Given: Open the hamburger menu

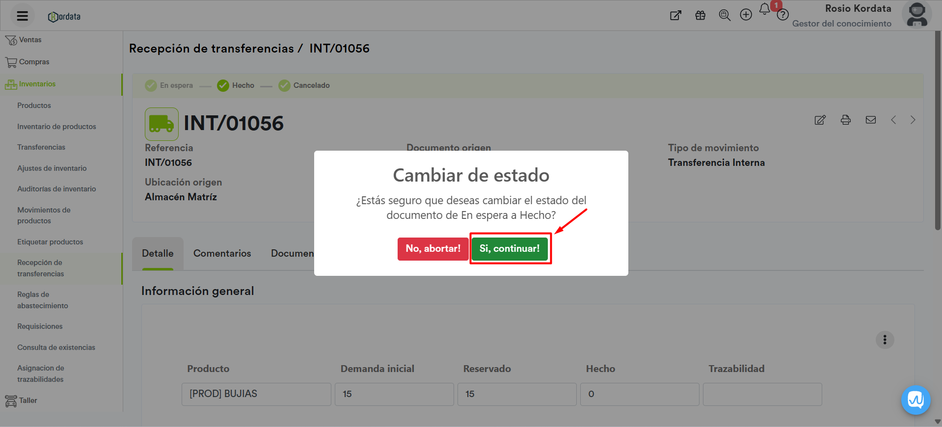Looking at the screenshot, I should (22, 16).
